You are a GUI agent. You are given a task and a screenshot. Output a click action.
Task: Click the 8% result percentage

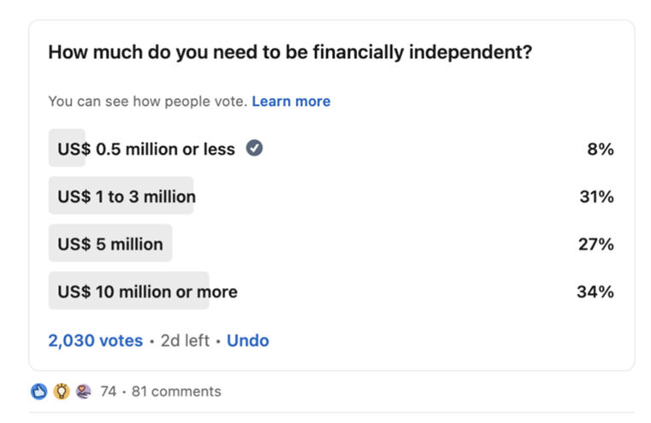click(600, 150)
